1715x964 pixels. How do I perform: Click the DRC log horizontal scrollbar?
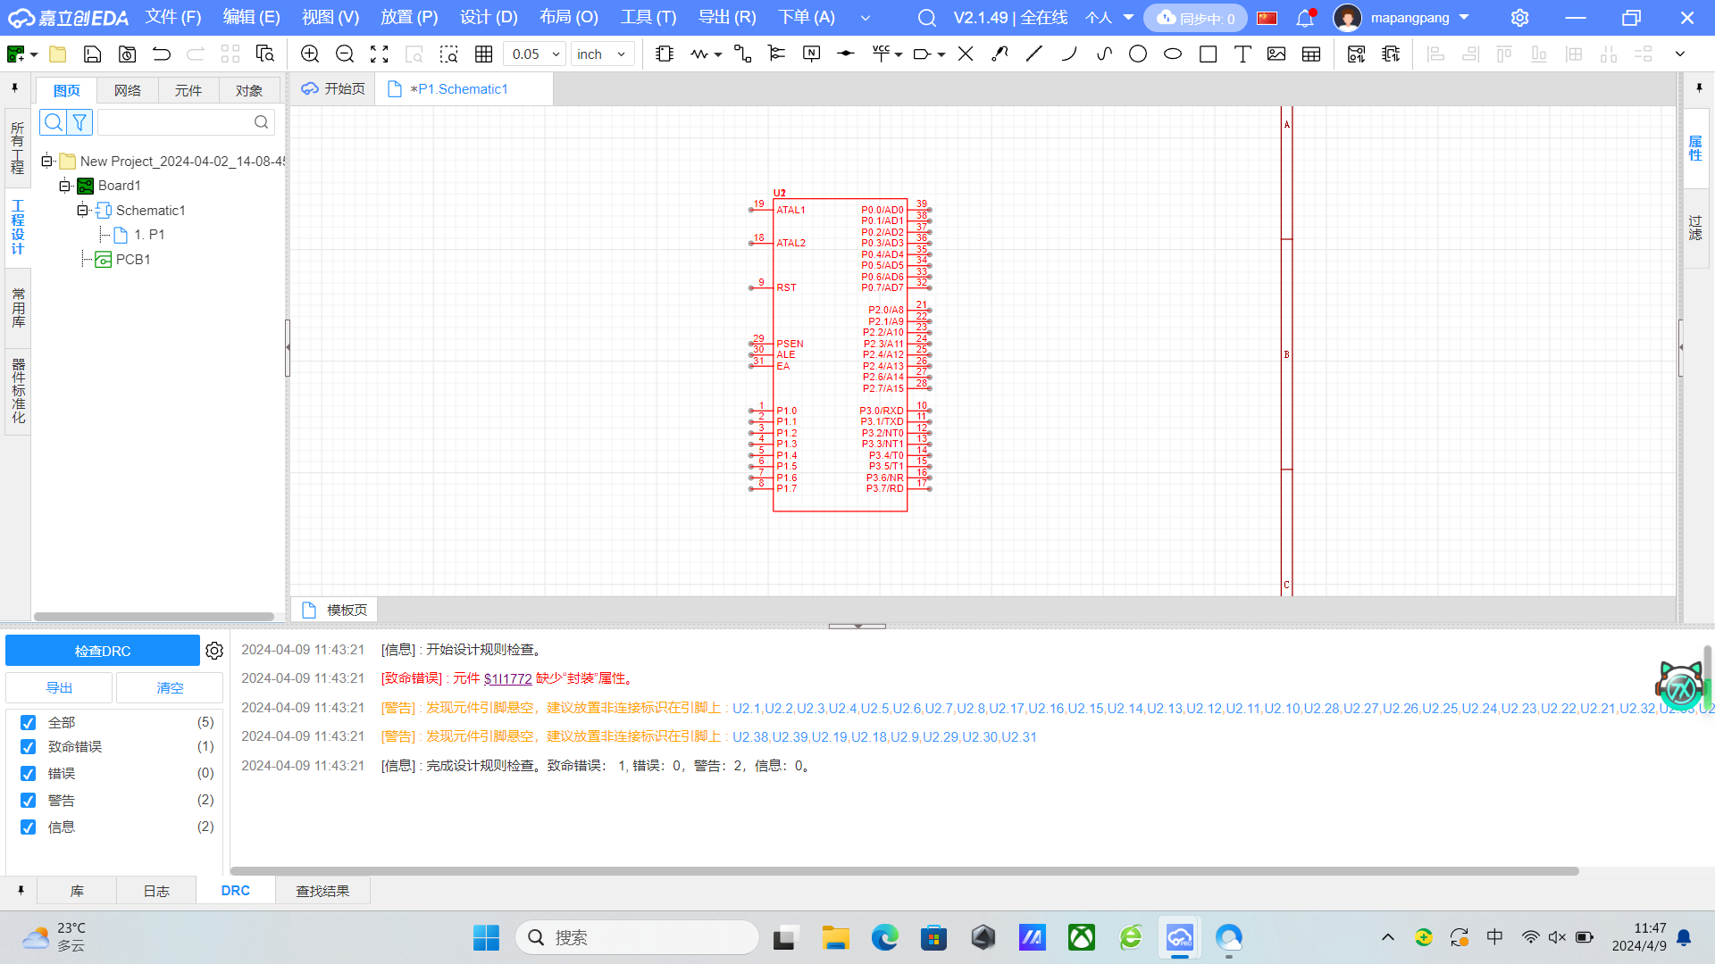(904, 871)
